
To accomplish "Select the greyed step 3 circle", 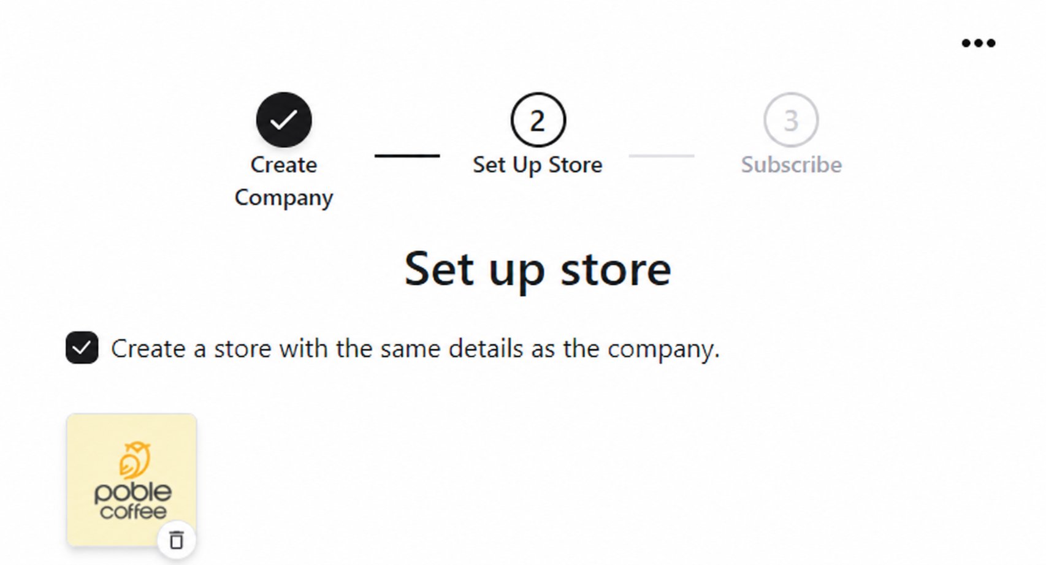I will 791,119.
